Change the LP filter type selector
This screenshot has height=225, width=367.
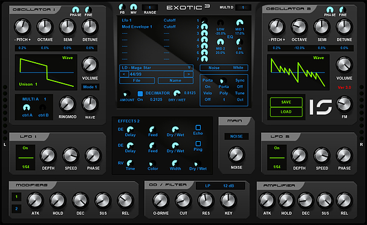[x=207, y=186]
